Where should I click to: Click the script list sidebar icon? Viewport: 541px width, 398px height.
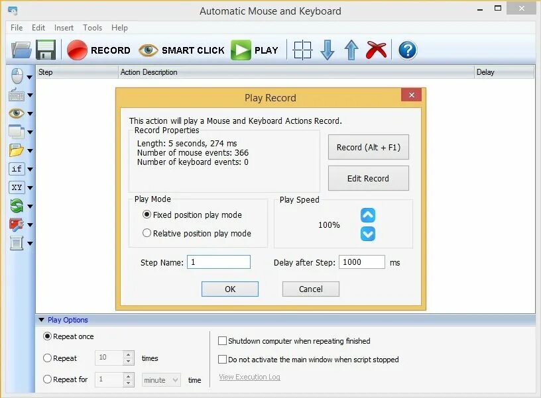tap(17, 243)
